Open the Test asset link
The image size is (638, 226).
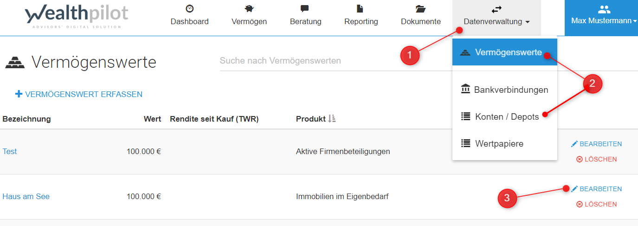pyautogui.click(x=10, y=151)
